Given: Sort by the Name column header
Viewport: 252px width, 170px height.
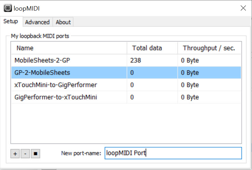Looking at the screenshot, I should pyautogui.click(x=69, y=48).
